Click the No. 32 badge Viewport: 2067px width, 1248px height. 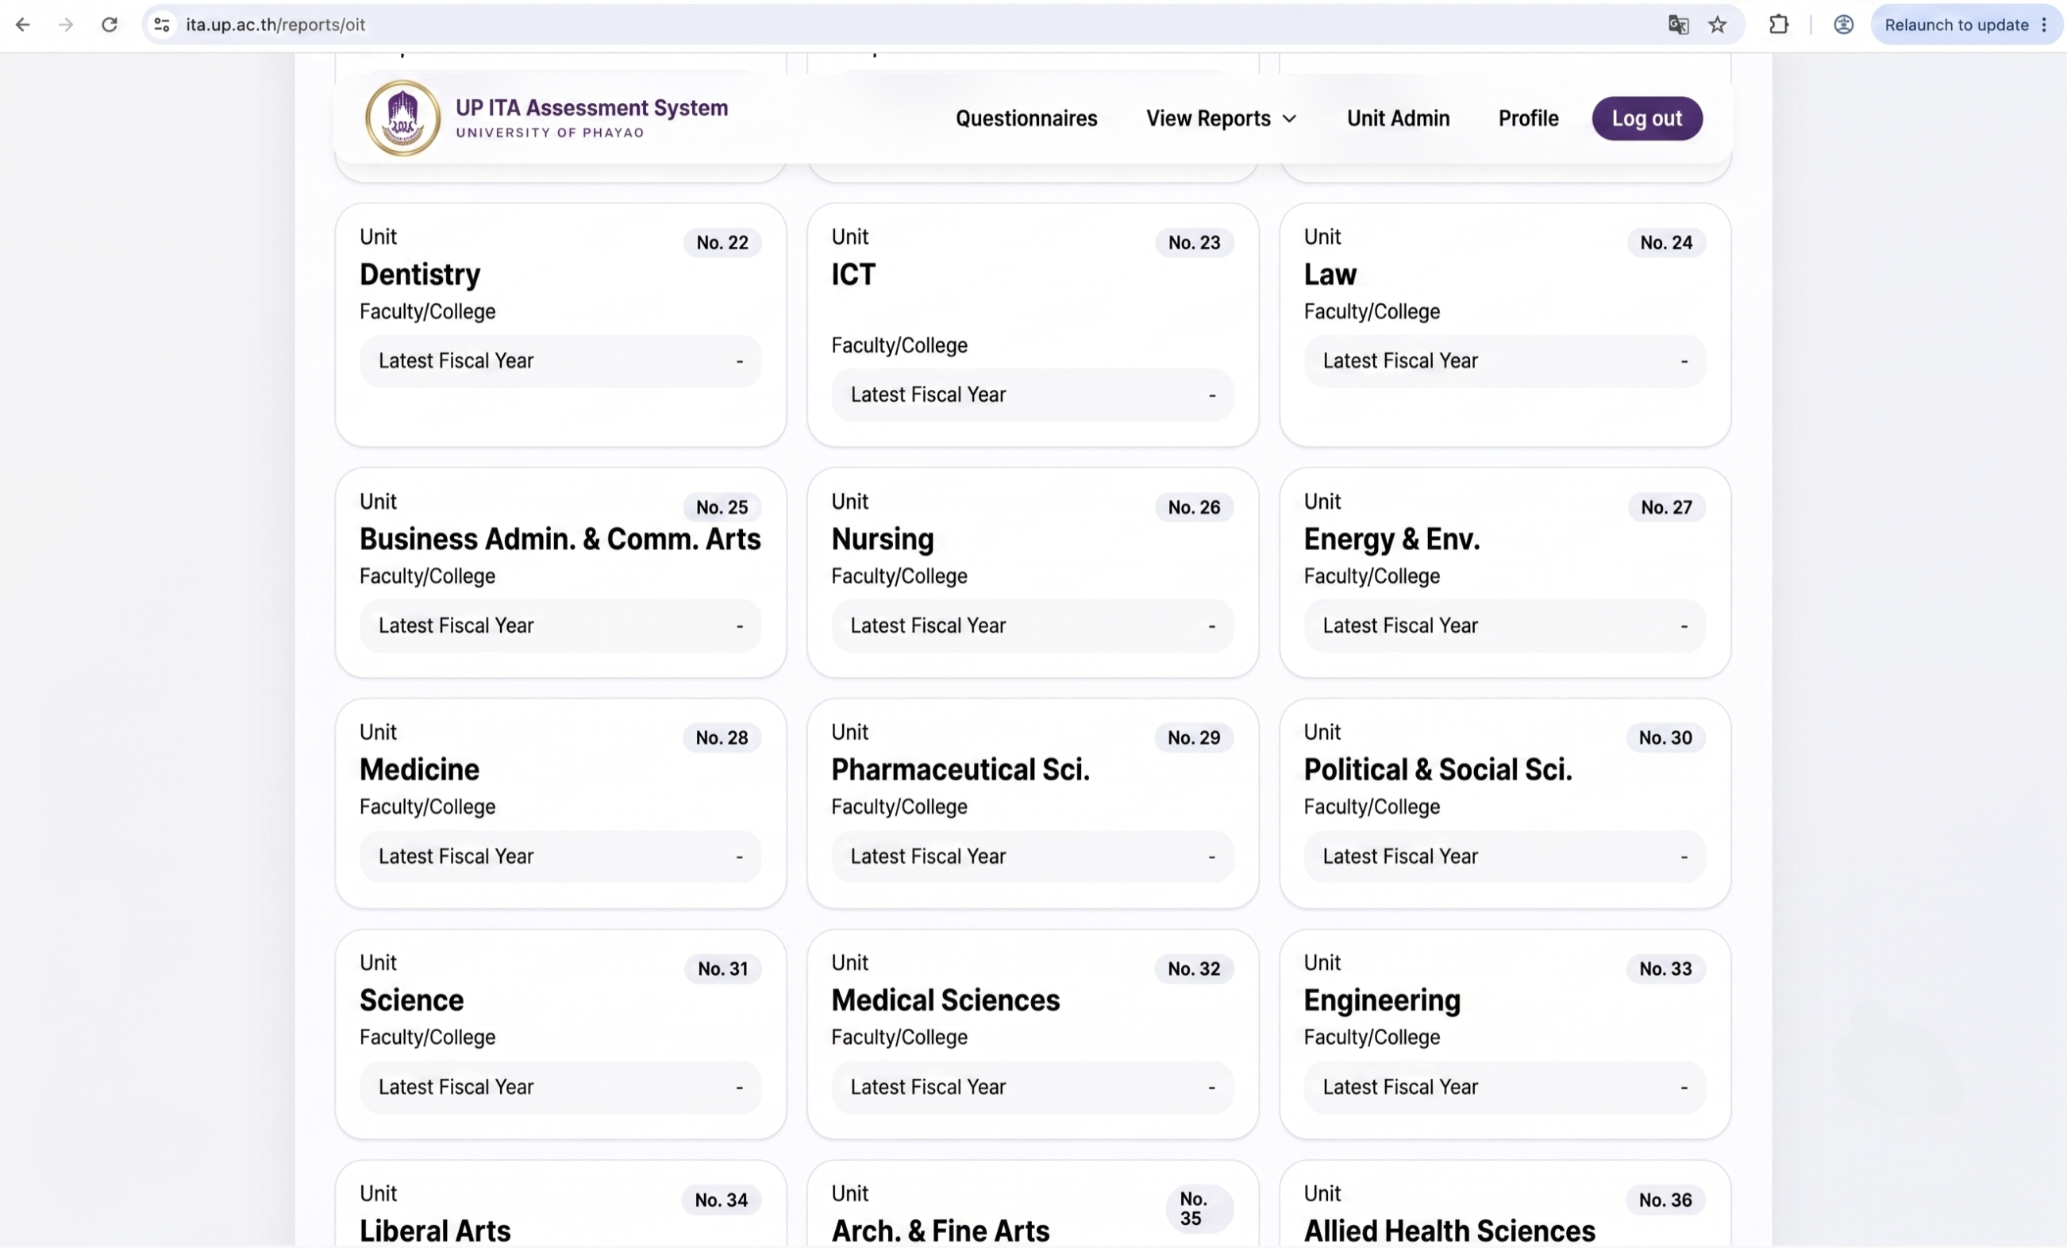(1194, 969)
